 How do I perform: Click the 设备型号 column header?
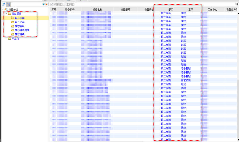(x=125, y=10)
